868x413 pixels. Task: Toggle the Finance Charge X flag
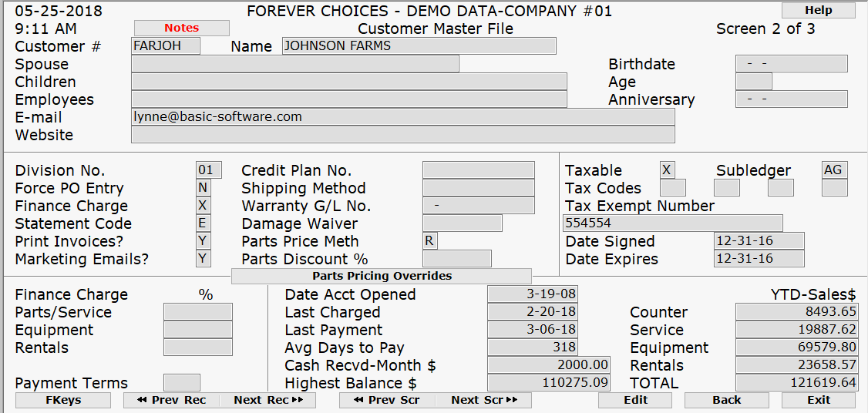coord(203,206)
